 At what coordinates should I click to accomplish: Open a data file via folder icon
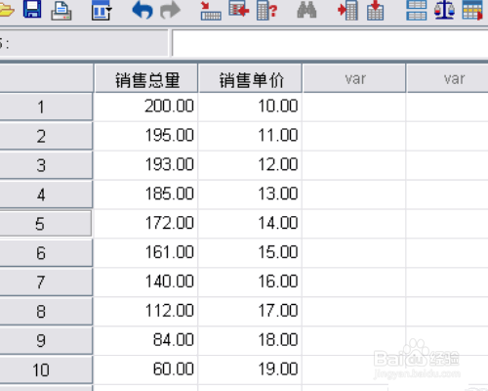(6, 11)
